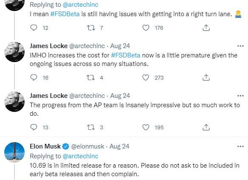Reply to the right turn lane tweet
The height and width of the screenshot is (180, 248).
[x=34, y=28]
